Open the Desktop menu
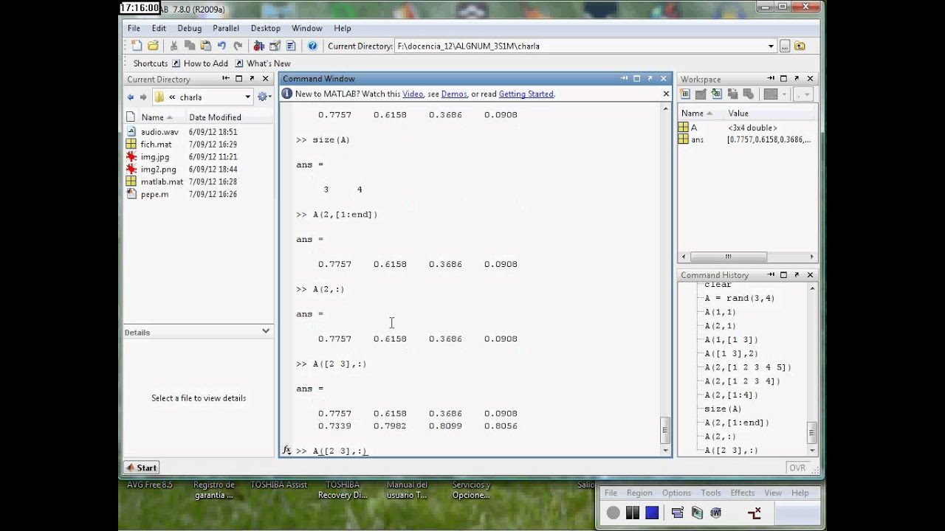Screen dimensions: 945x531 point(266,28)
